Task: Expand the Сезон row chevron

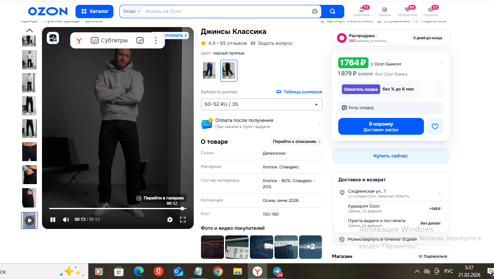Action: click(320, 153)
